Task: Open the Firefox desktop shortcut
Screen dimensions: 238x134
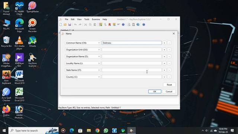Action: [x=6, y=111]
